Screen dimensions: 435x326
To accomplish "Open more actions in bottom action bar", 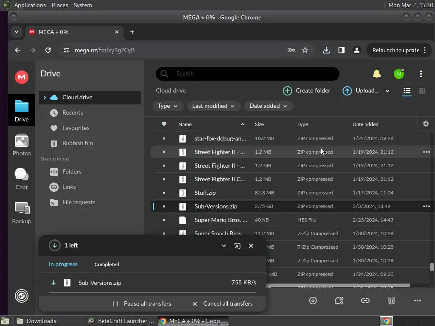I will coord(418,301).
